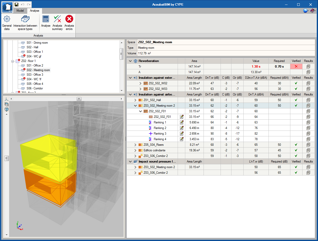Open General data settings
This screenshot has width=318, height=241.
pyautogui.click(x=7, y=23)
